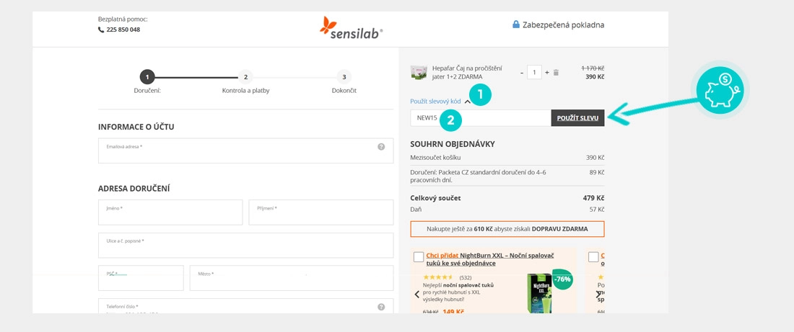Increase product quantity with plus button
This screenshot has height=332, width=794.
tap(547, 73)
